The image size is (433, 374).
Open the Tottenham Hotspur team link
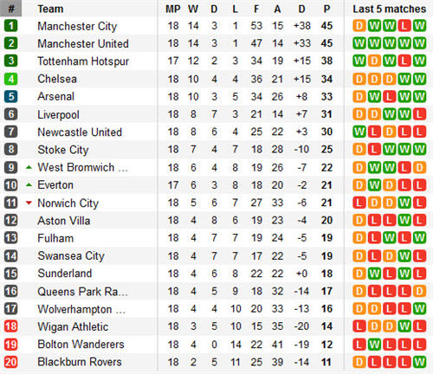tap(83, 61)
